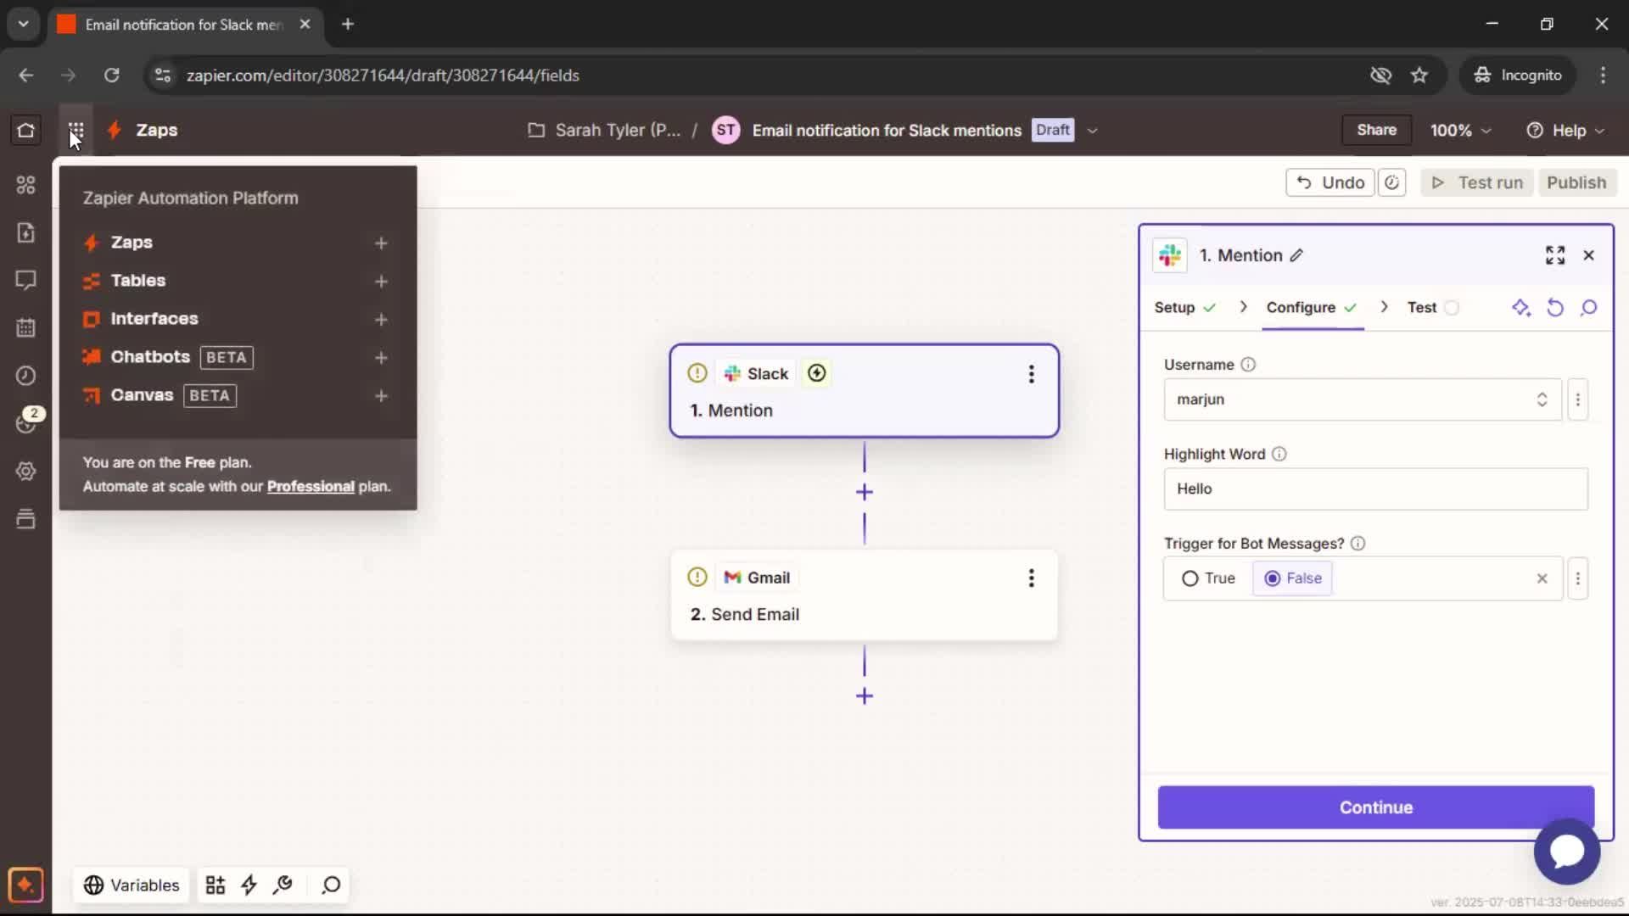Open the AI copilot sparkle icon
1629x916 pixels.
tap(25, 885)
